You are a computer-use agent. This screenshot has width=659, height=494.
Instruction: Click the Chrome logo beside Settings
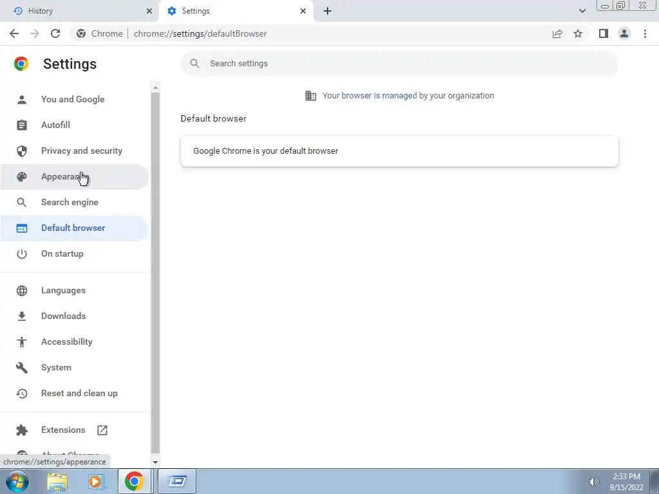coord(21,64)
